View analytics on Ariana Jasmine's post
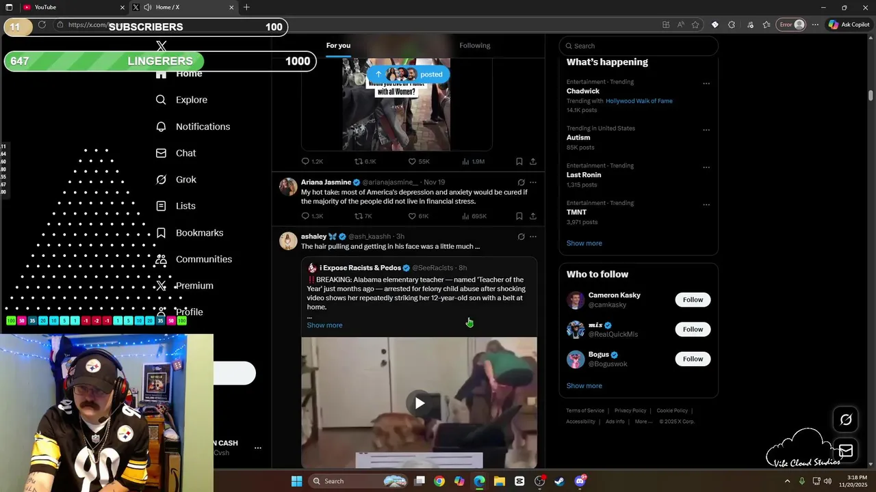Image resolution: width=876 pixels, height=492 pixels. point(474,216)
